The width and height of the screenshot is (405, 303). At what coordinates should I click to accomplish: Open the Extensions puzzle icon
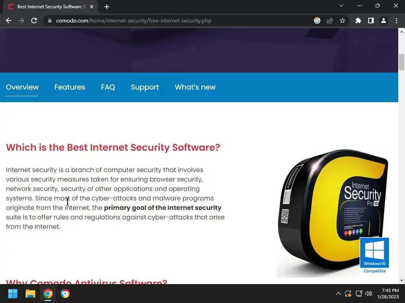coord(358,21)
